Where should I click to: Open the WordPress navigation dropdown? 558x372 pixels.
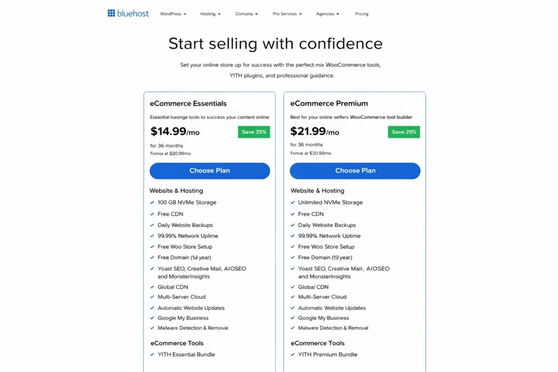click(173, 14)
